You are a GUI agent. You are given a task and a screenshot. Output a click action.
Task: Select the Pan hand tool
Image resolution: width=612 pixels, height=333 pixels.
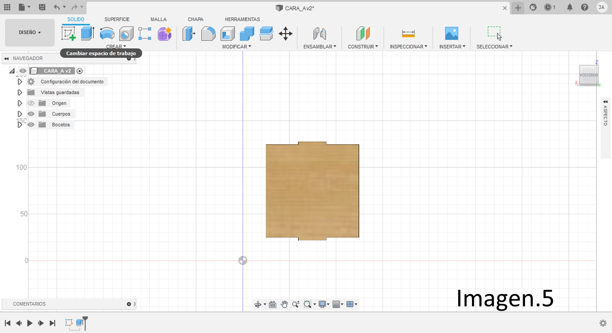coord(284,304)
